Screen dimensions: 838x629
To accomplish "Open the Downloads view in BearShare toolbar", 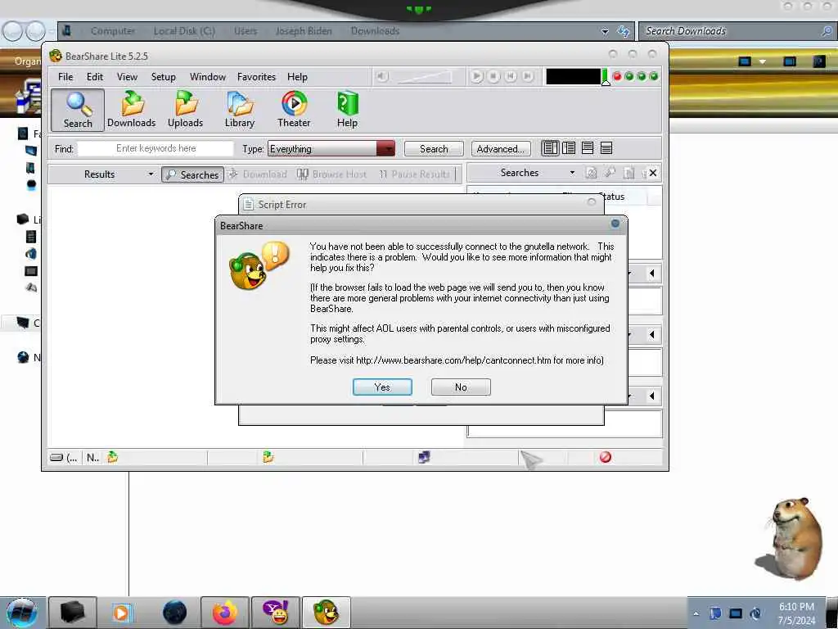I will [132, 110].
